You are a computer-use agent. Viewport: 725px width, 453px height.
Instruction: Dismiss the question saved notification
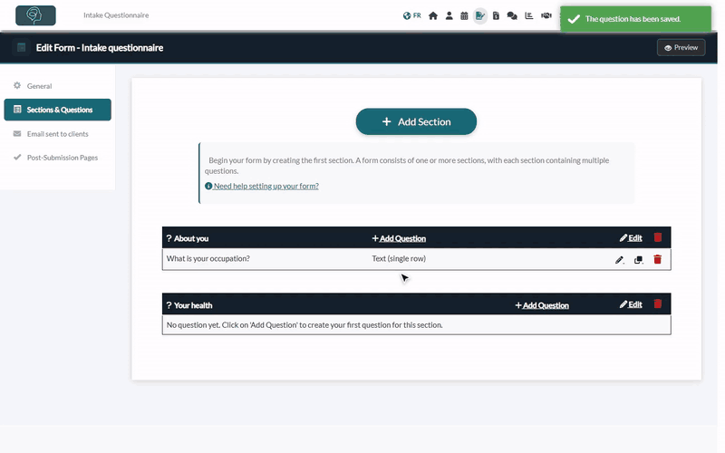tap(635, 19)
